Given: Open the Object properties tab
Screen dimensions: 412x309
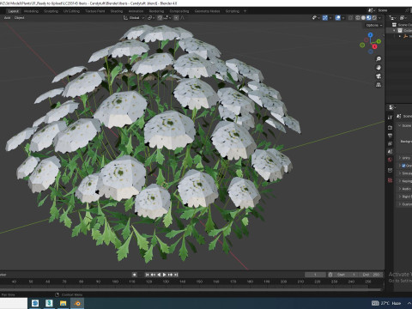Looking at the screenshot, I should coord(390,170).
